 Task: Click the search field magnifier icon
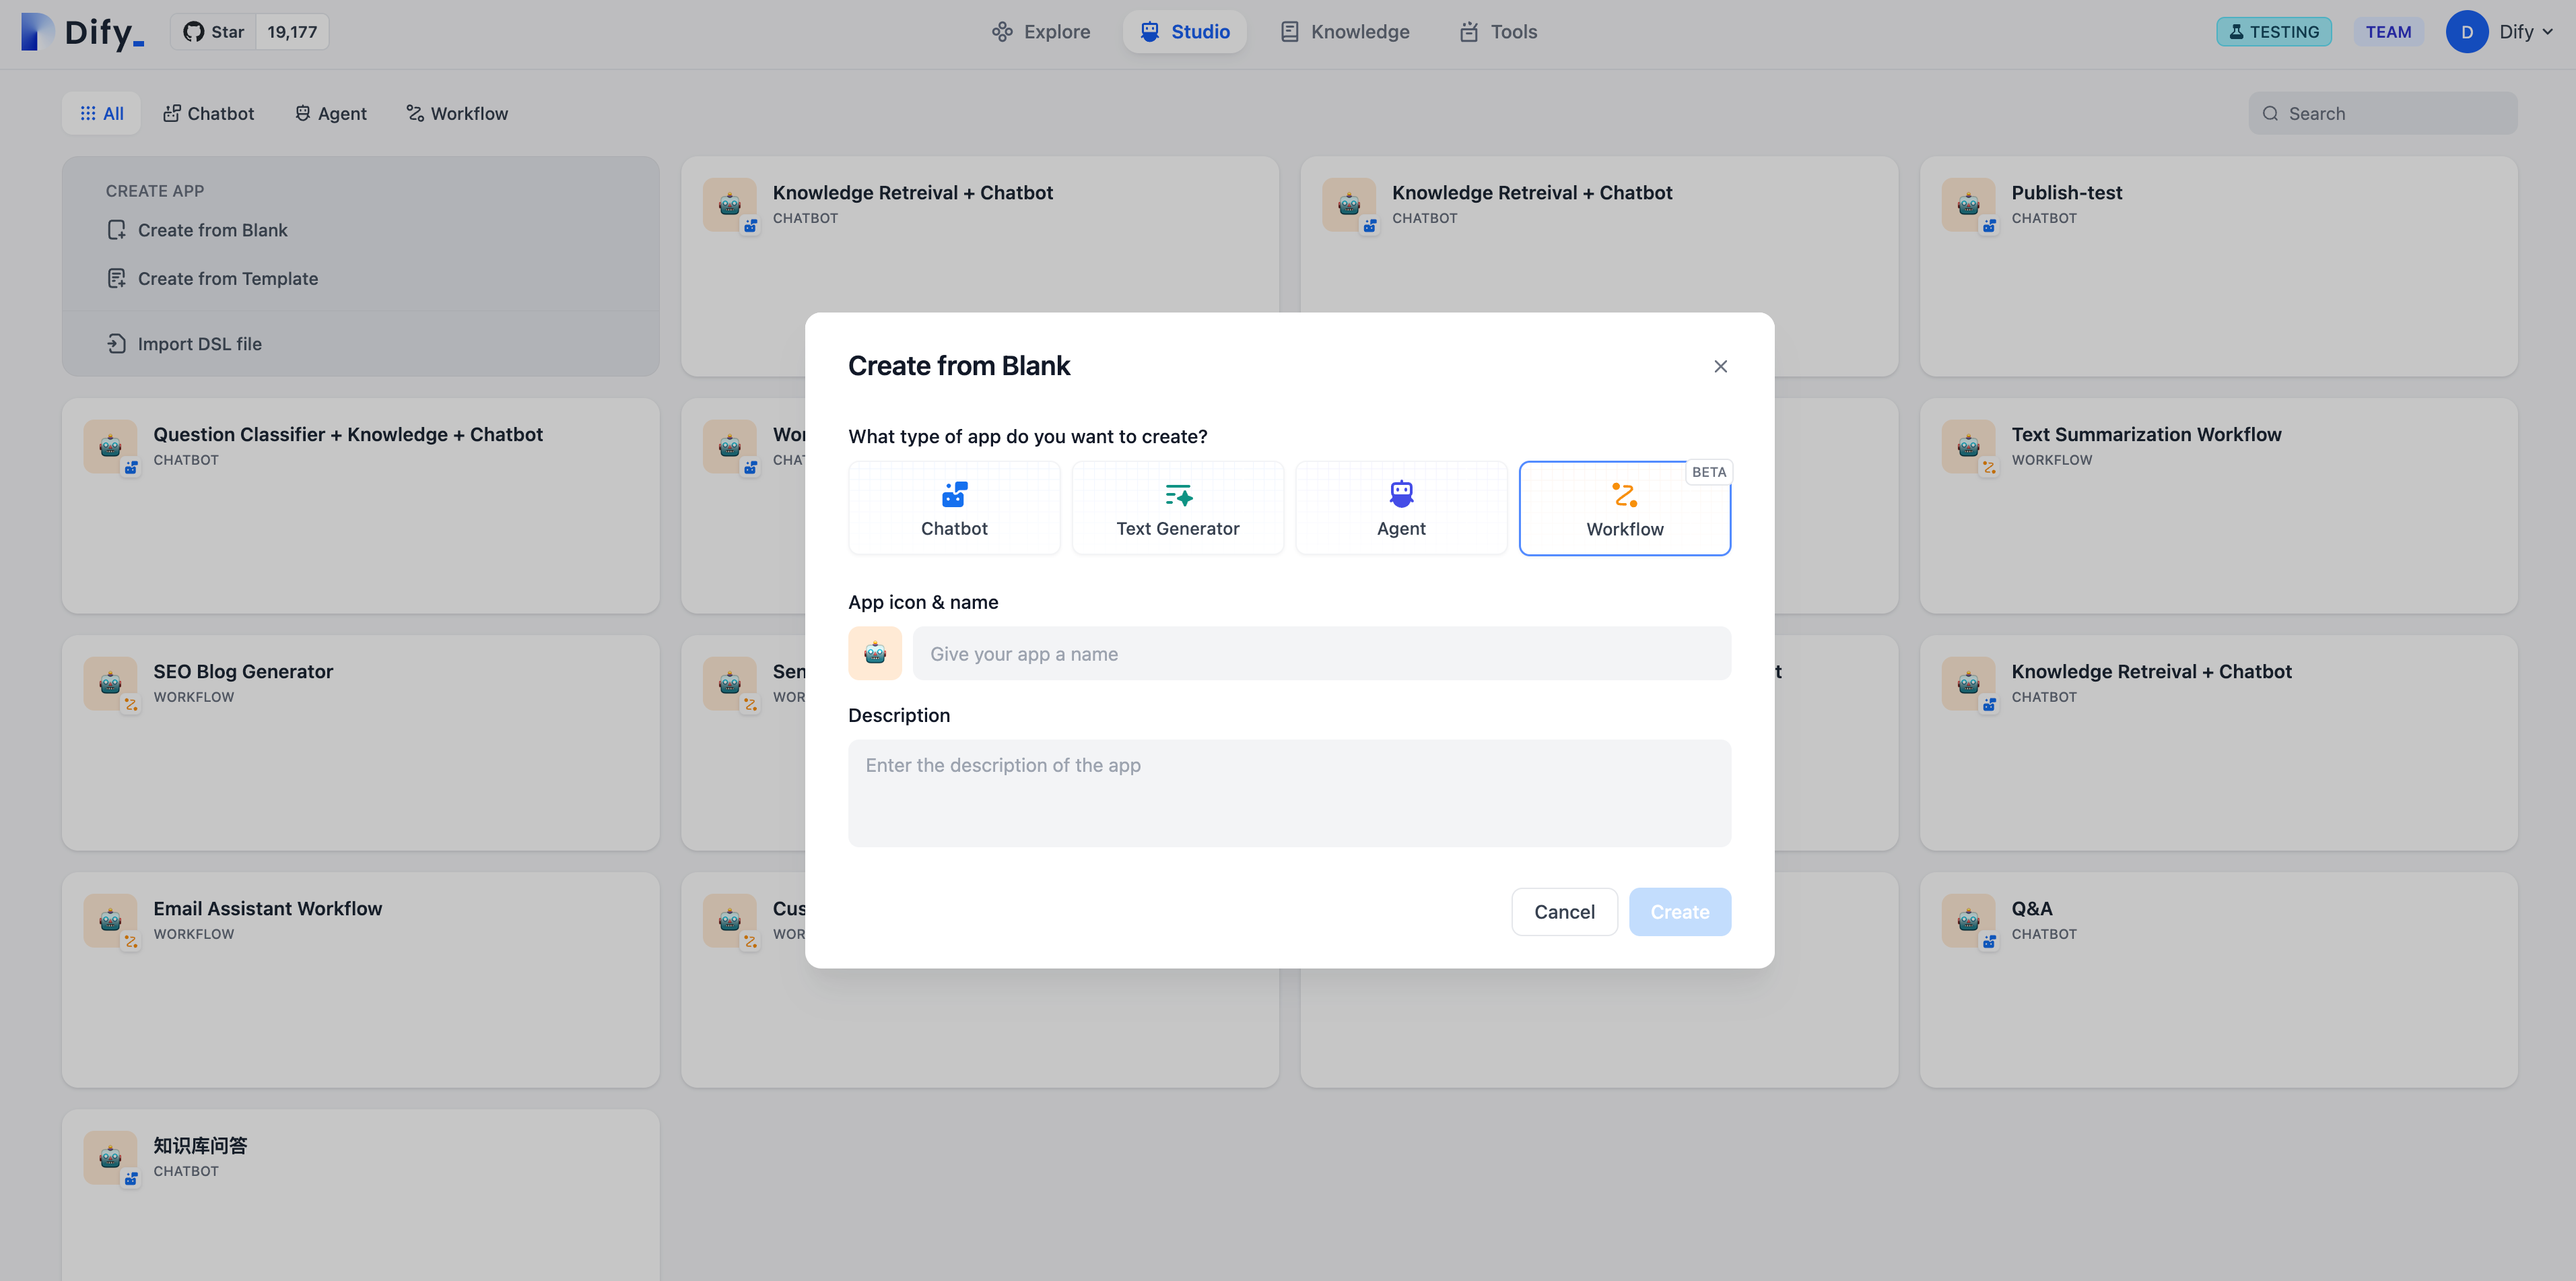[x=2270, y=113]
